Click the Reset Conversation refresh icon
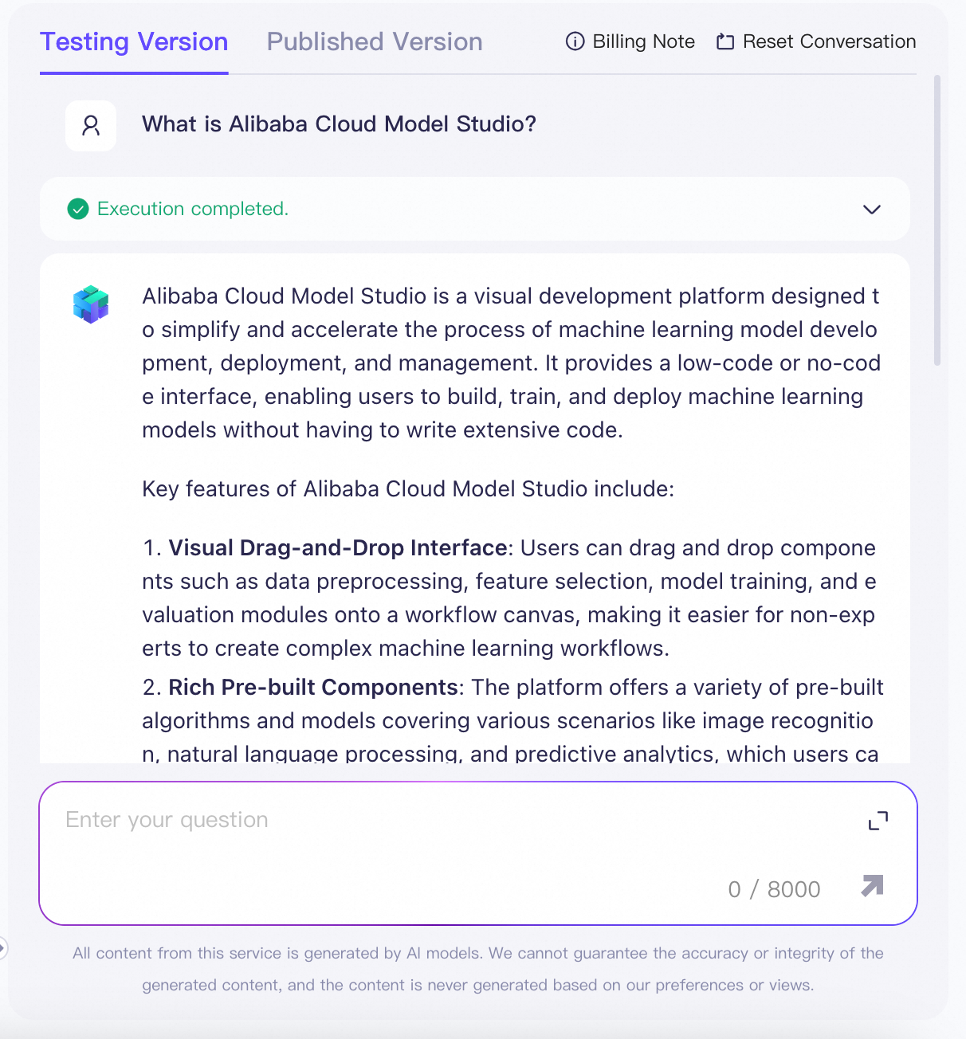966x1039 pixels. pyautogui.click(x=724, y=41)
